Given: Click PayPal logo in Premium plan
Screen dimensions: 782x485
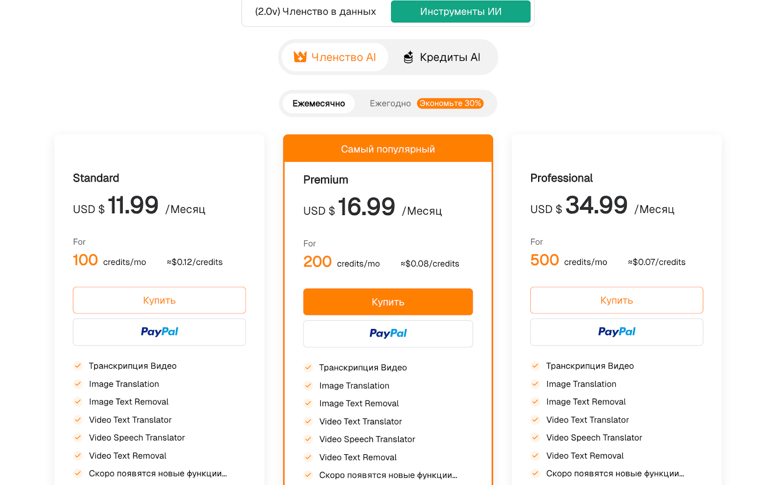Looking at the screenshot, I should pos(388,333).
